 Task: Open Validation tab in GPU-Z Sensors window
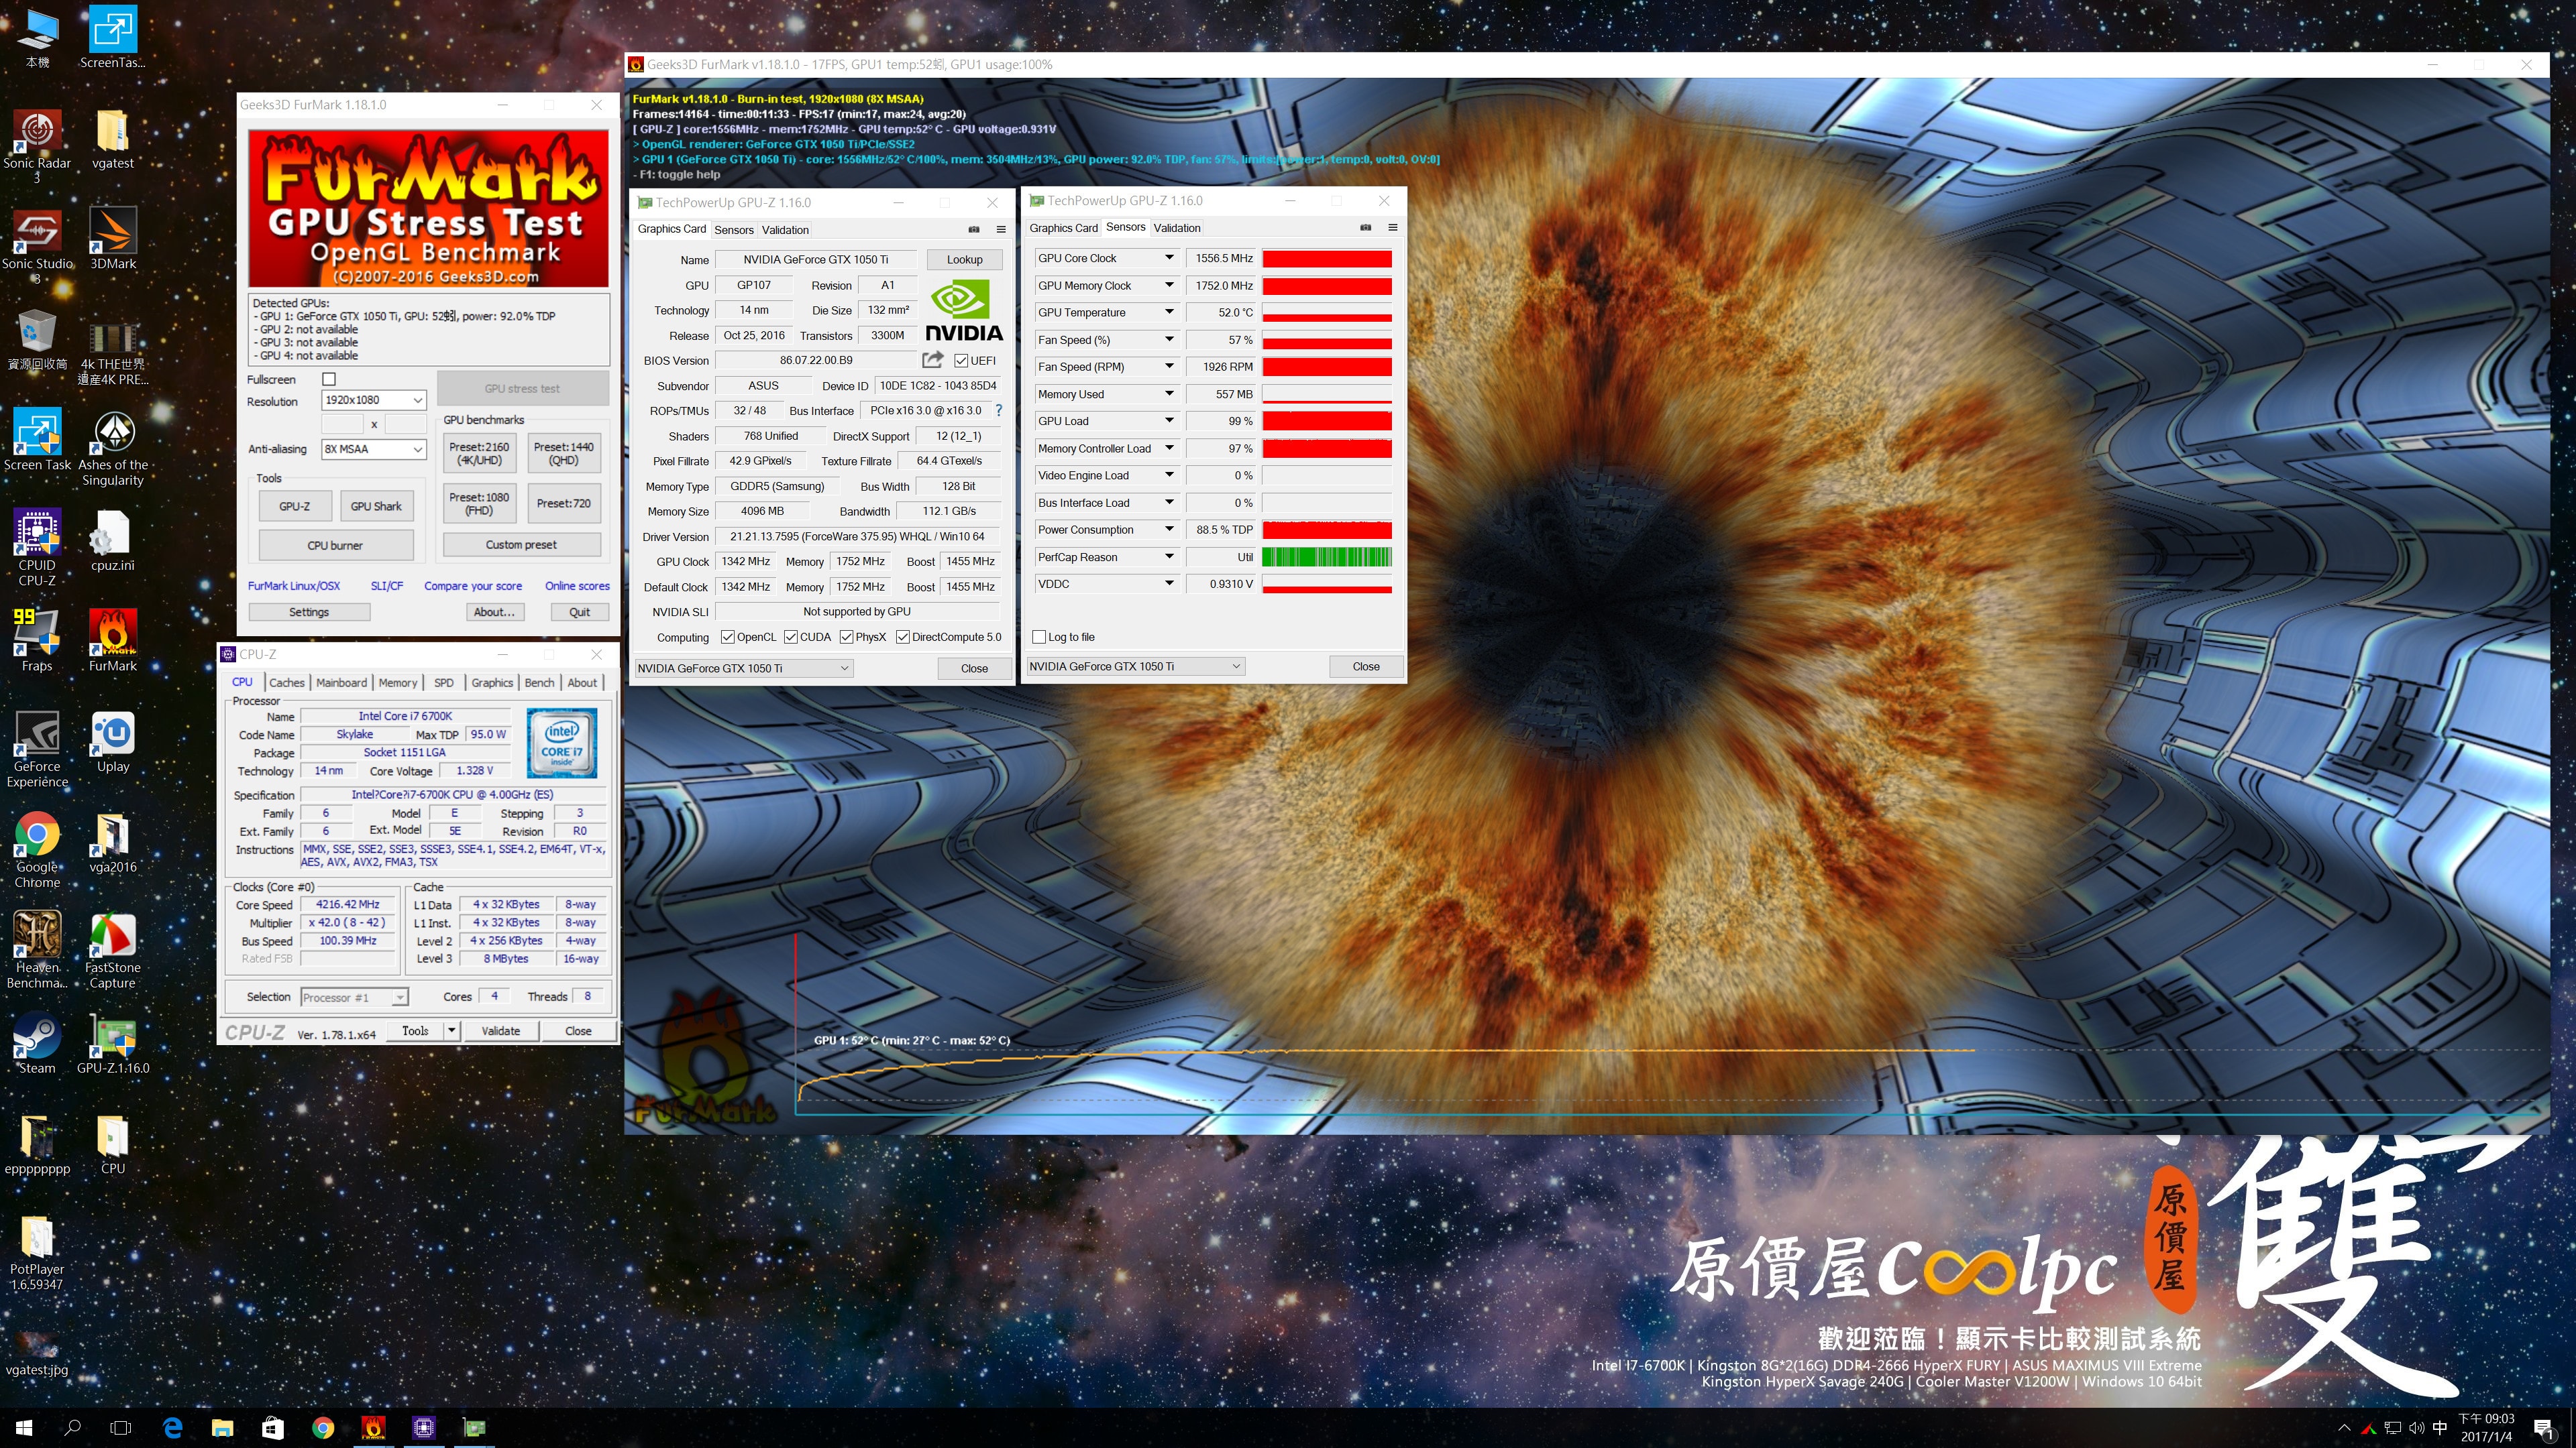tap(1177, 228)
